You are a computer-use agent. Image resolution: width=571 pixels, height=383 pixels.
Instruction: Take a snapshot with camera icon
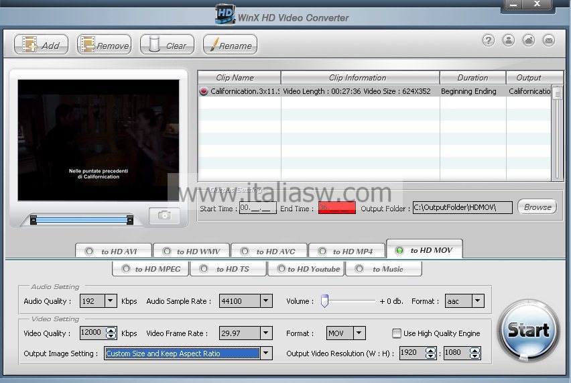point(164,216)
